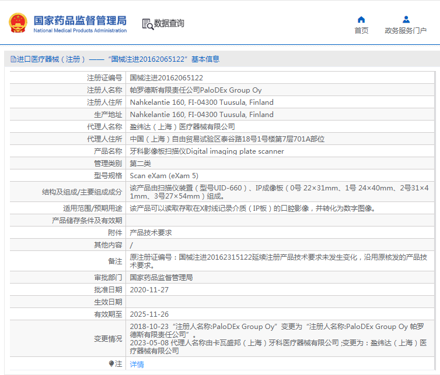Click the 有效期至 row label
This screenshot has height=375, width=440.
pos(108,314)
